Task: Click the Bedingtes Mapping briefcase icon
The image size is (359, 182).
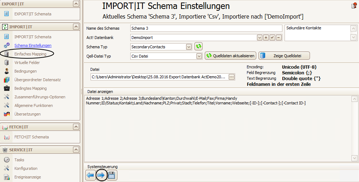Action: (7, 88)
